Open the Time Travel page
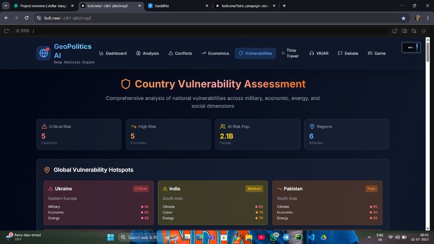434x244 pixels. pos(290,53)
